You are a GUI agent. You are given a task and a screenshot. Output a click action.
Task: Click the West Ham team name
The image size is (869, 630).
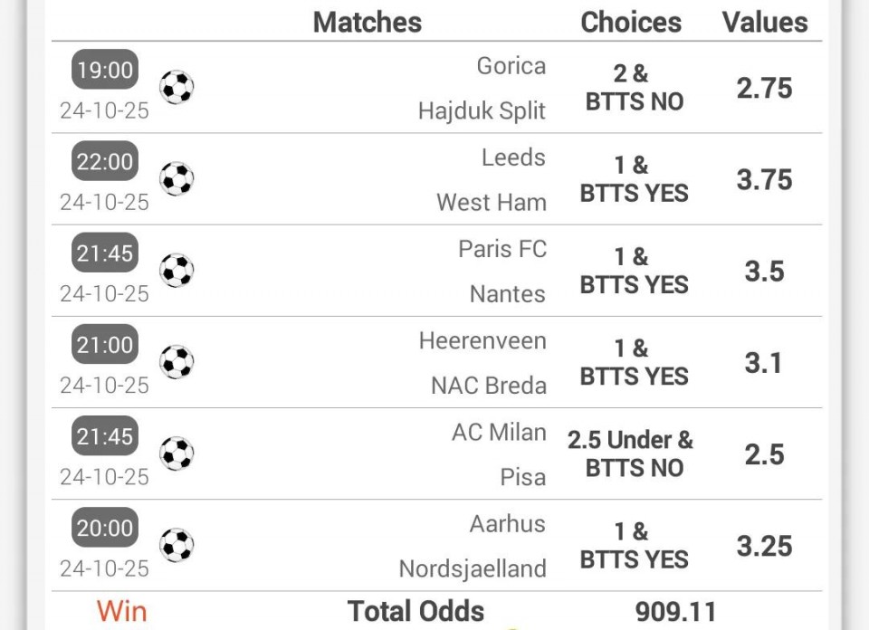tap(492, 203)
